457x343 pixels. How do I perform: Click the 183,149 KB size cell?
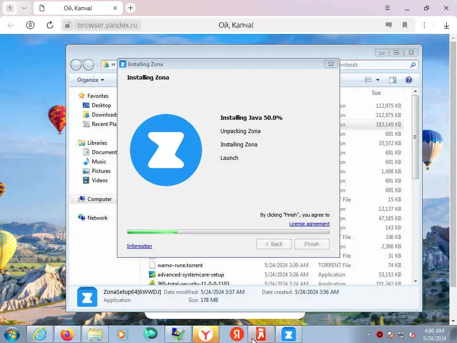coord(388,125)
